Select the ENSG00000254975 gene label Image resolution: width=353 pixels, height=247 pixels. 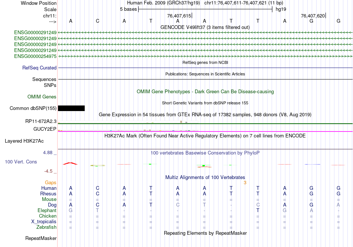(x=35, y=56)
